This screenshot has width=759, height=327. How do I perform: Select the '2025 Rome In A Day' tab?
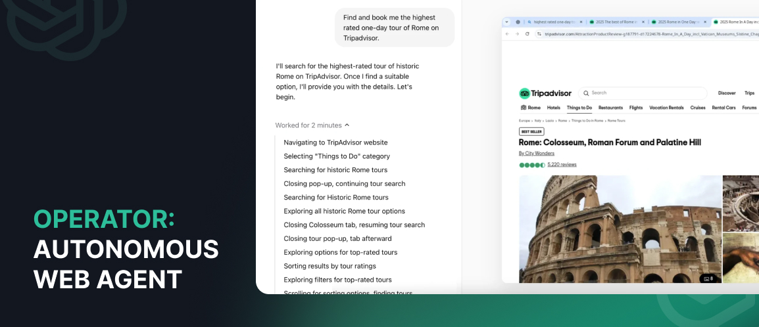[x=736, y=22]
